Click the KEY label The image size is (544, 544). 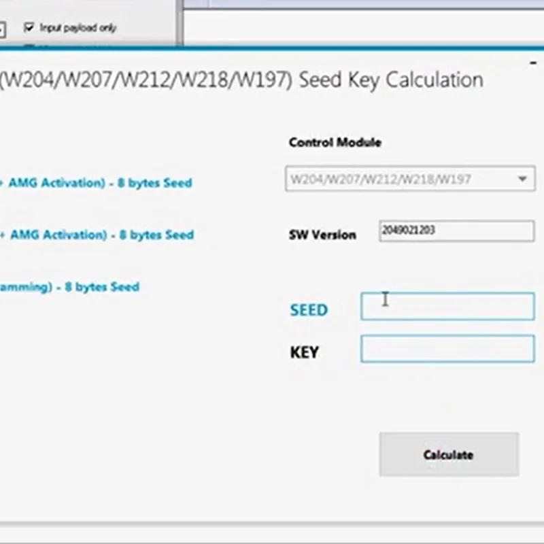[304, 352]
